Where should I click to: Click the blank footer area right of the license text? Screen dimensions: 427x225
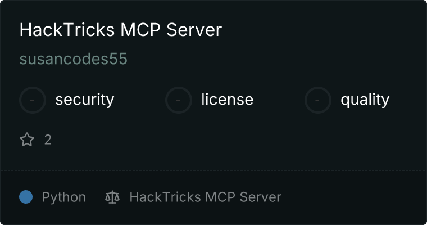tap(351, 197)
